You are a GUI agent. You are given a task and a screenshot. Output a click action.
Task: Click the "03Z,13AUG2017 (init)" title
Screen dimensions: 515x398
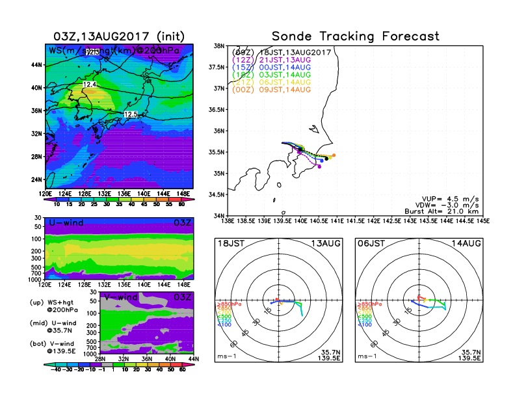click(x=119, y=36)
